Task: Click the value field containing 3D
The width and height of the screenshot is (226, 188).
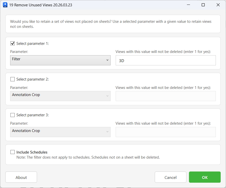Action: coord(165,60)
